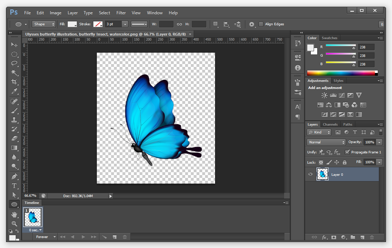Open the Filter menu
Viewport: 392px width, 248px height.
pyautogui.click(x=121, y=12)
